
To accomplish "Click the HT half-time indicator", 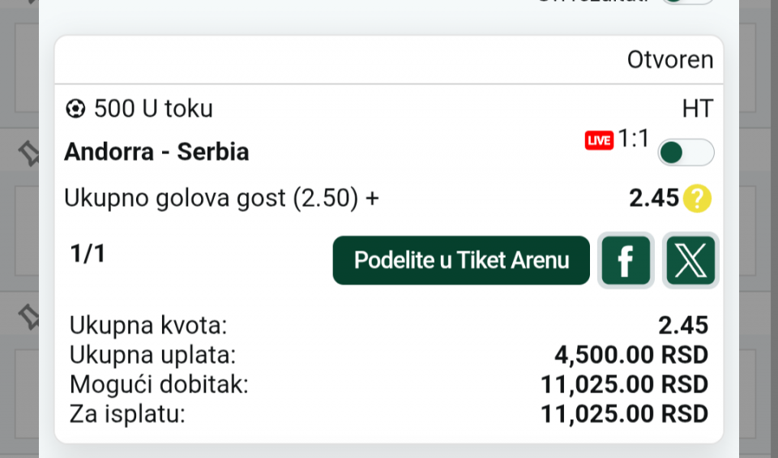I will tap(698, 109).
